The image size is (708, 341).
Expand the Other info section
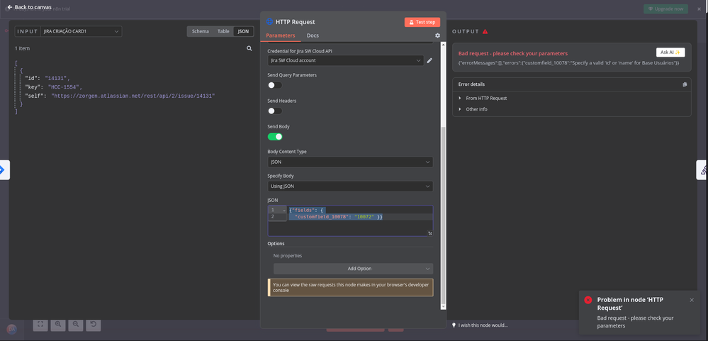coord(473,109)
